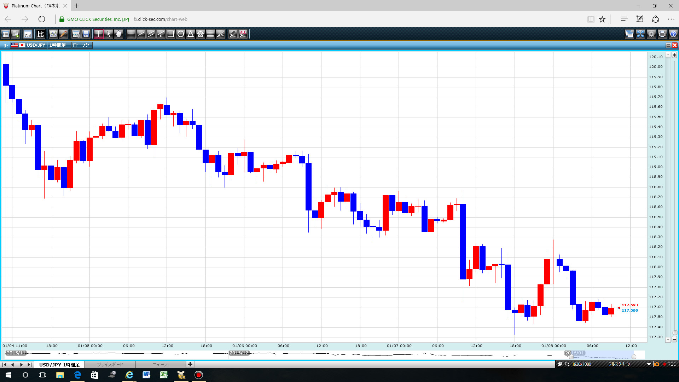Open the comparison chart (比) tool
This screenshot has height=382, width=679.
pos(41,34)
